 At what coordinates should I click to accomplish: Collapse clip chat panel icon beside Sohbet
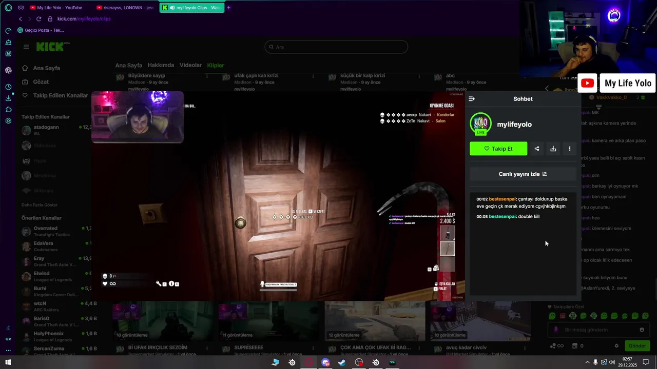pyautogui.click(x=472, y=99)
